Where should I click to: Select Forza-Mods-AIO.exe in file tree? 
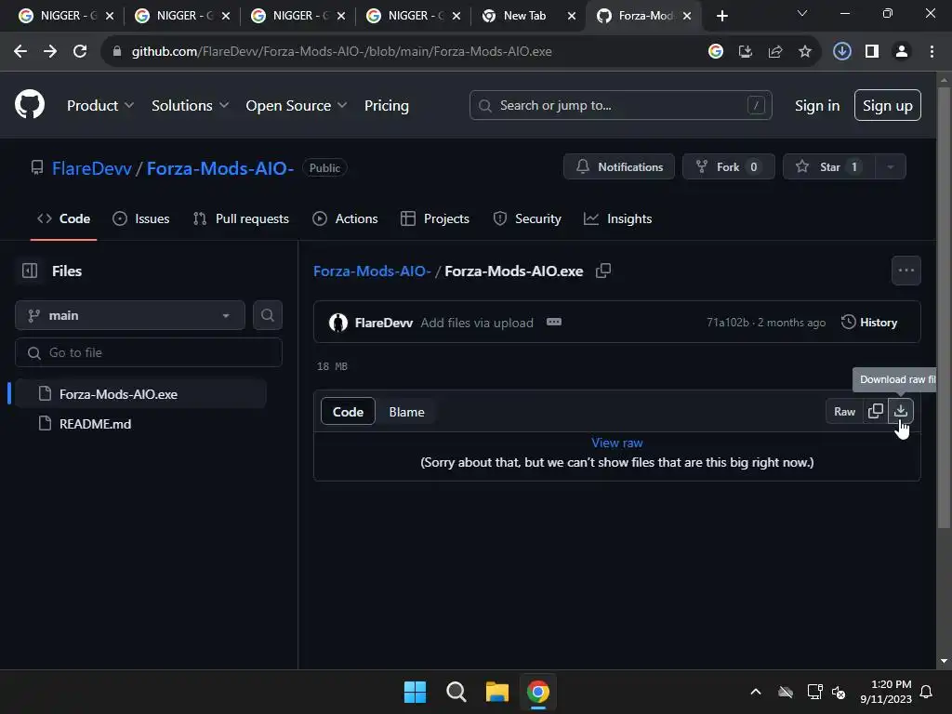[139, 394]
